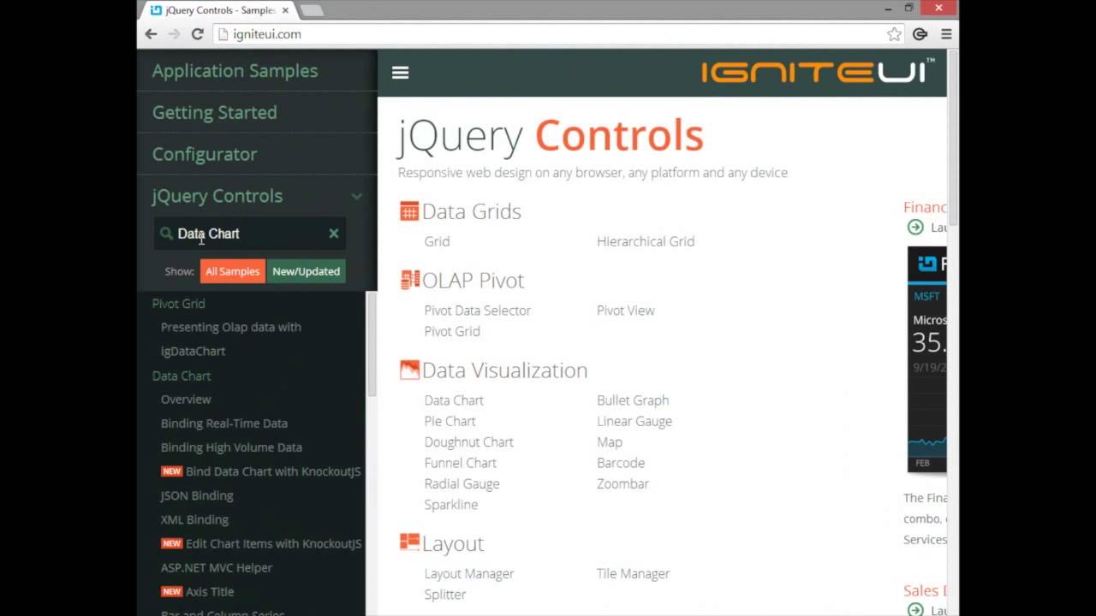
Task: Open the Pivot View link
Action: click(625, 311)
